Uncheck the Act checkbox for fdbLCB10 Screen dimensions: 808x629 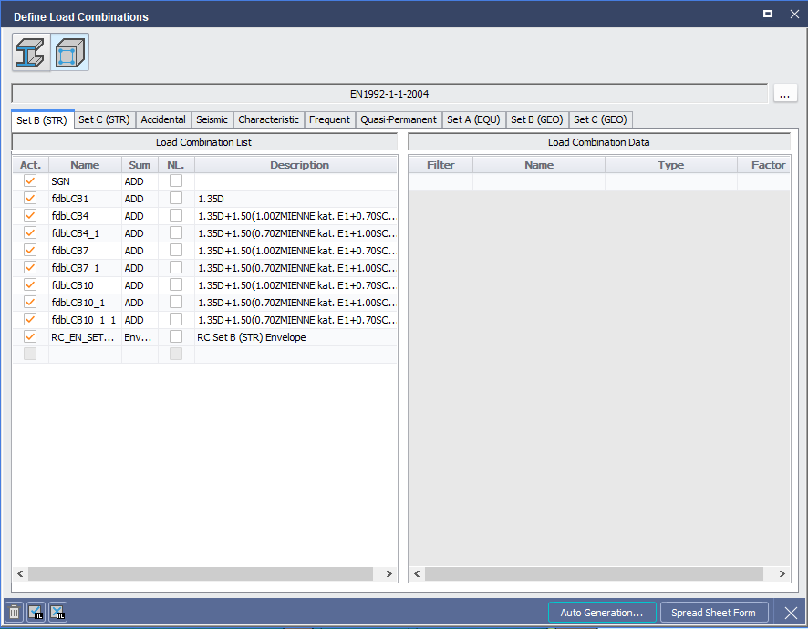pos(29,285)
